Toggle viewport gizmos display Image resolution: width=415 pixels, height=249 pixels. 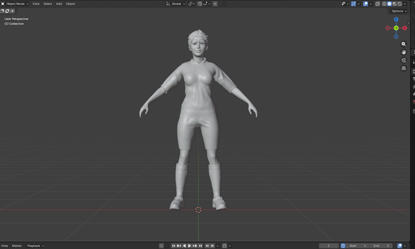(x=353, y=4)
